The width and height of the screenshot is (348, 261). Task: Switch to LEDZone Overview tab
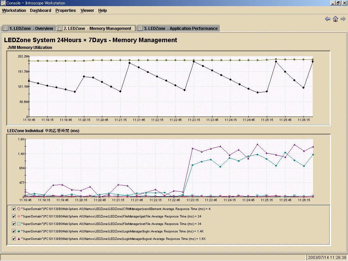28,29
